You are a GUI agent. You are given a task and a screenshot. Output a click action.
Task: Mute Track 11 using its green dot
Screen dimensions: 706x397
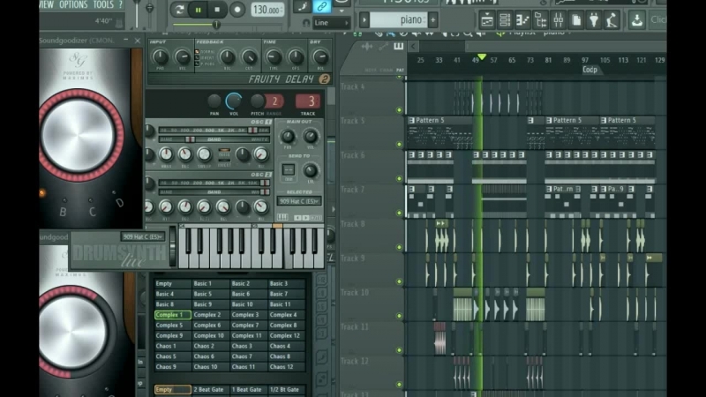click(x=399, y=349)
